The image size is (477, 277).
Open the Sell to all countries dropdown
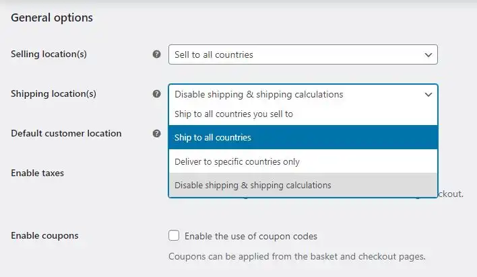pyautogui.click(x=303, y=54)
